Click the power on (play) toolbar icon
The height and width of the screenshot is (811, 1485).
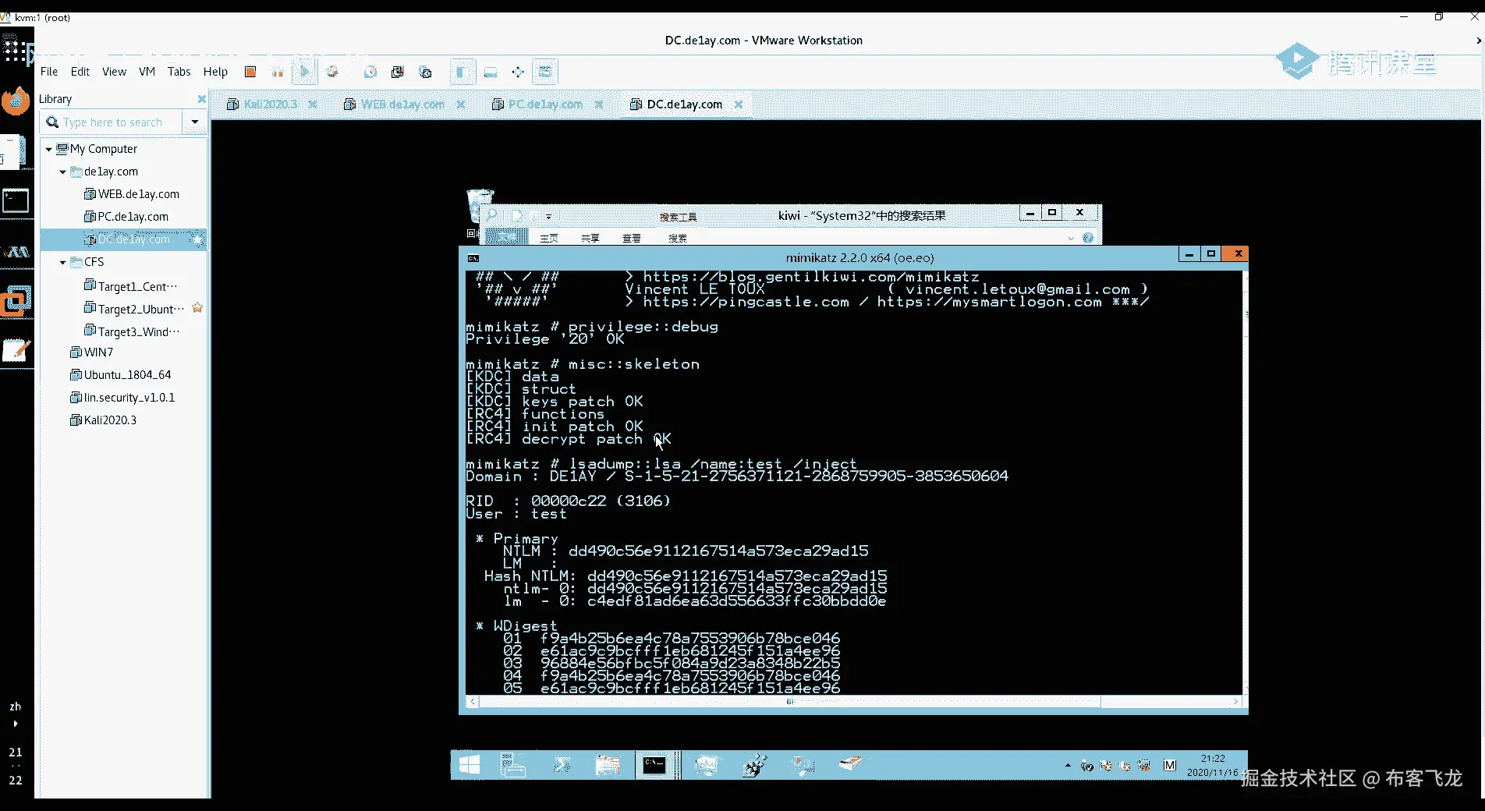[305, 72]
